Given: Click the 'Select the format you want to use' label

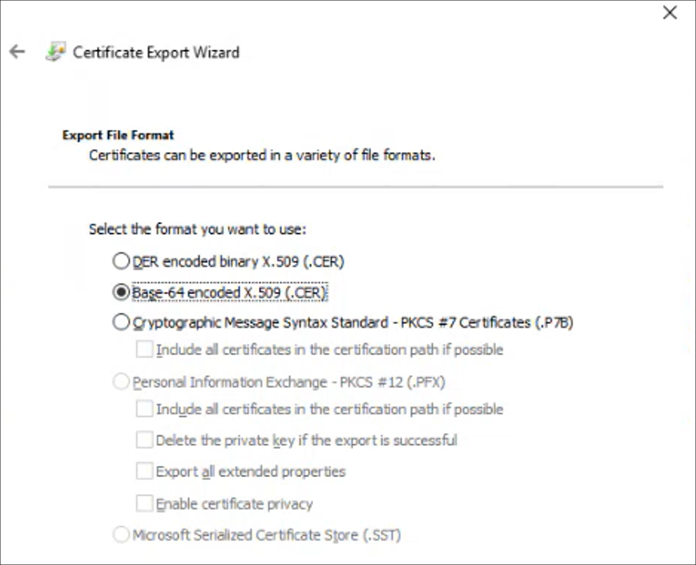Looking at the screenshot, I should click(x=197, y=230).
